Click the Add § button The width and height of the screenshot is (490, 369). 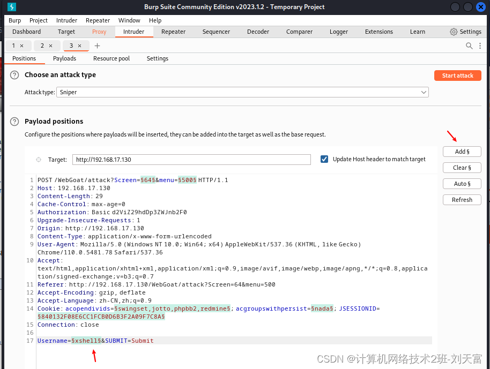click(462, 152)
